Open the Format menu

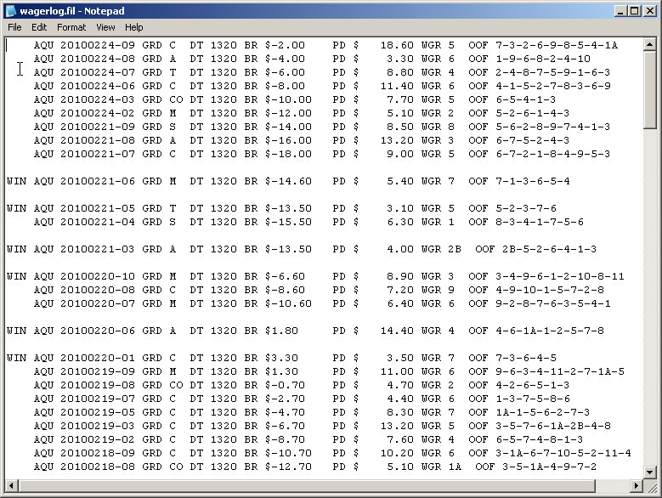71,27
